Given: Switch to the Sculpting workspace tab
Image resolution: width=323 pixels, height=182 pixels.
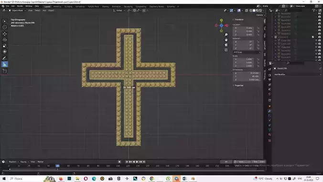Looking at the screenshot, I should click(x=68, y=7).
